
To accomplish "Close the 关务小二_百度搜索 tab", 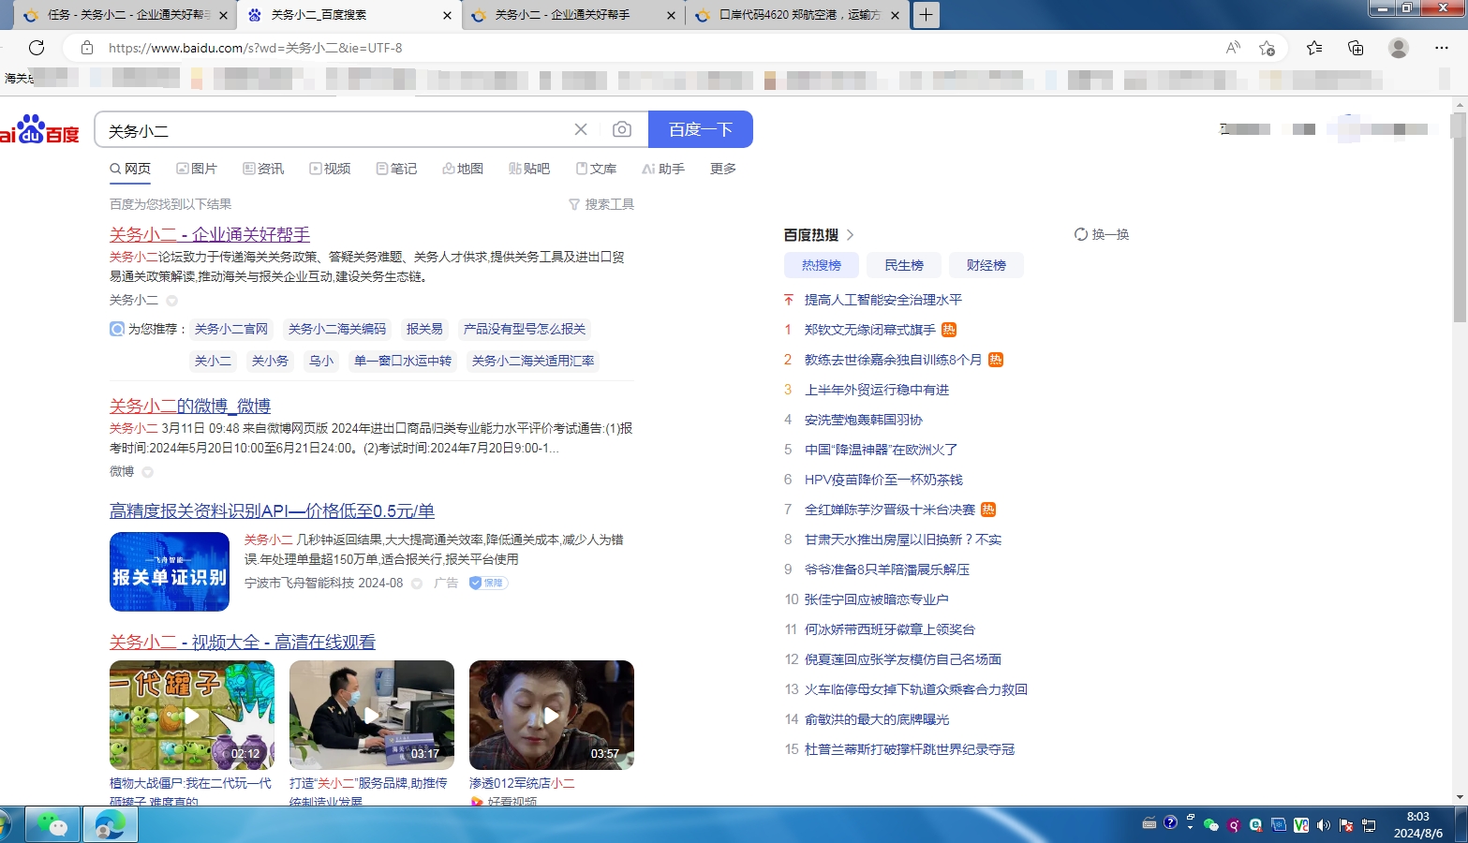I will tap(447, 15).
